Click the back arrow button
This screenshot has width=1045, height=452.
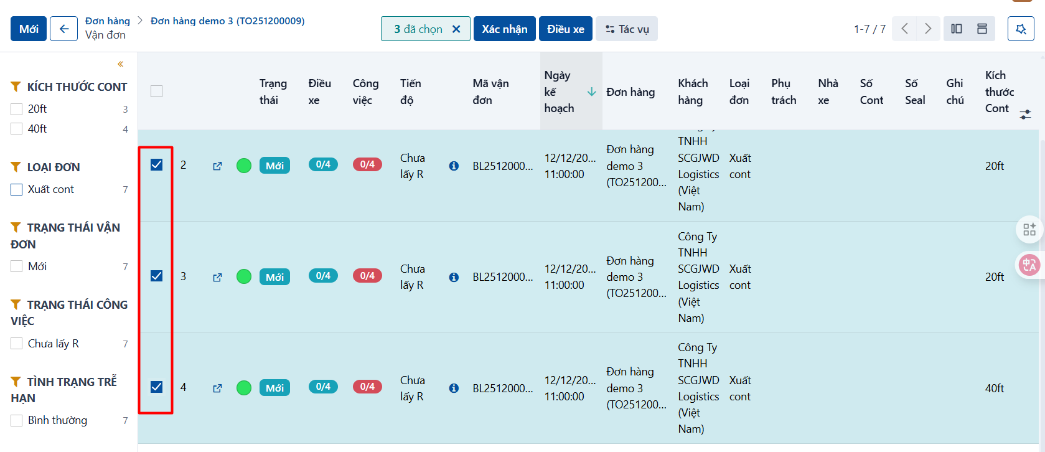pyautogui.click(x=63, y=29)
